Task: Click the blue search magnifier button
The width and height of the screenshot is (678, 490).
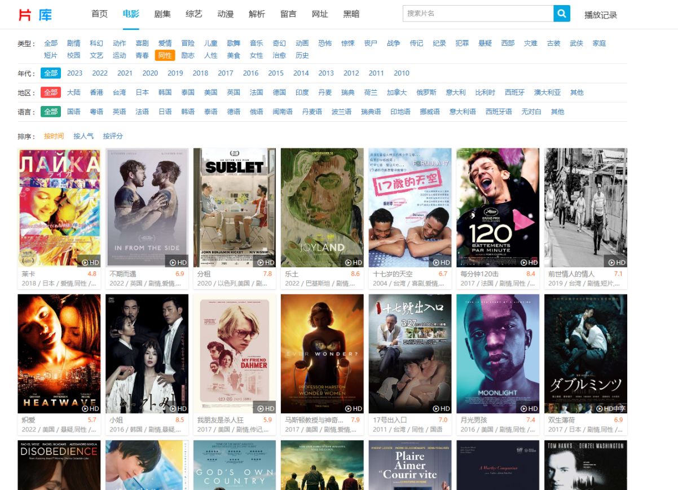Action: tap(562, 14)
